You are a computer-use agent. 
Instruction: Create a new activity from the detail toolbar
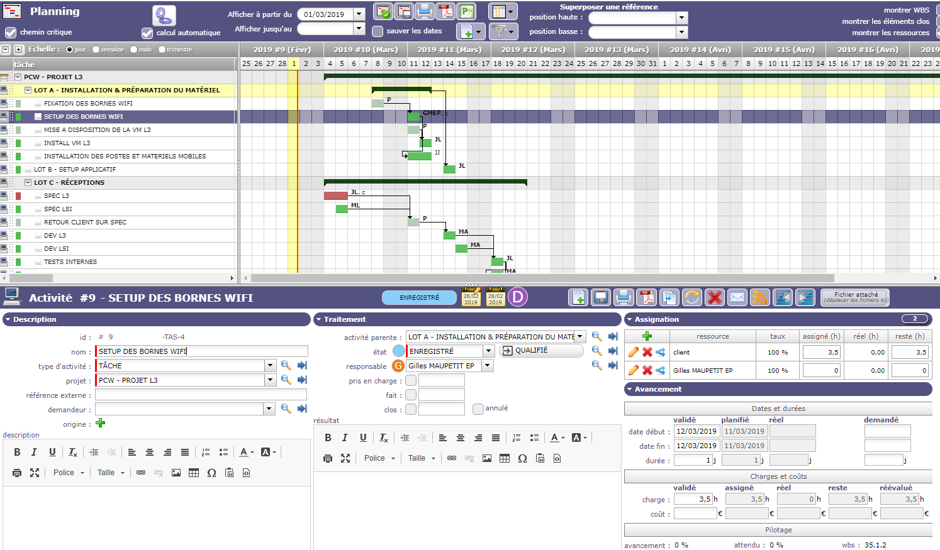[578, 297]
